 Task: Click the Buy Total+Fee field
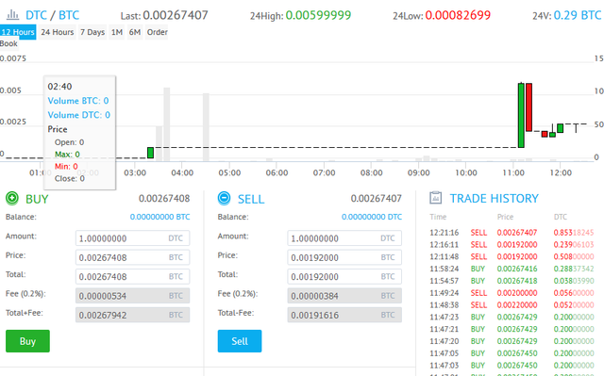click(x=132, y=315)
